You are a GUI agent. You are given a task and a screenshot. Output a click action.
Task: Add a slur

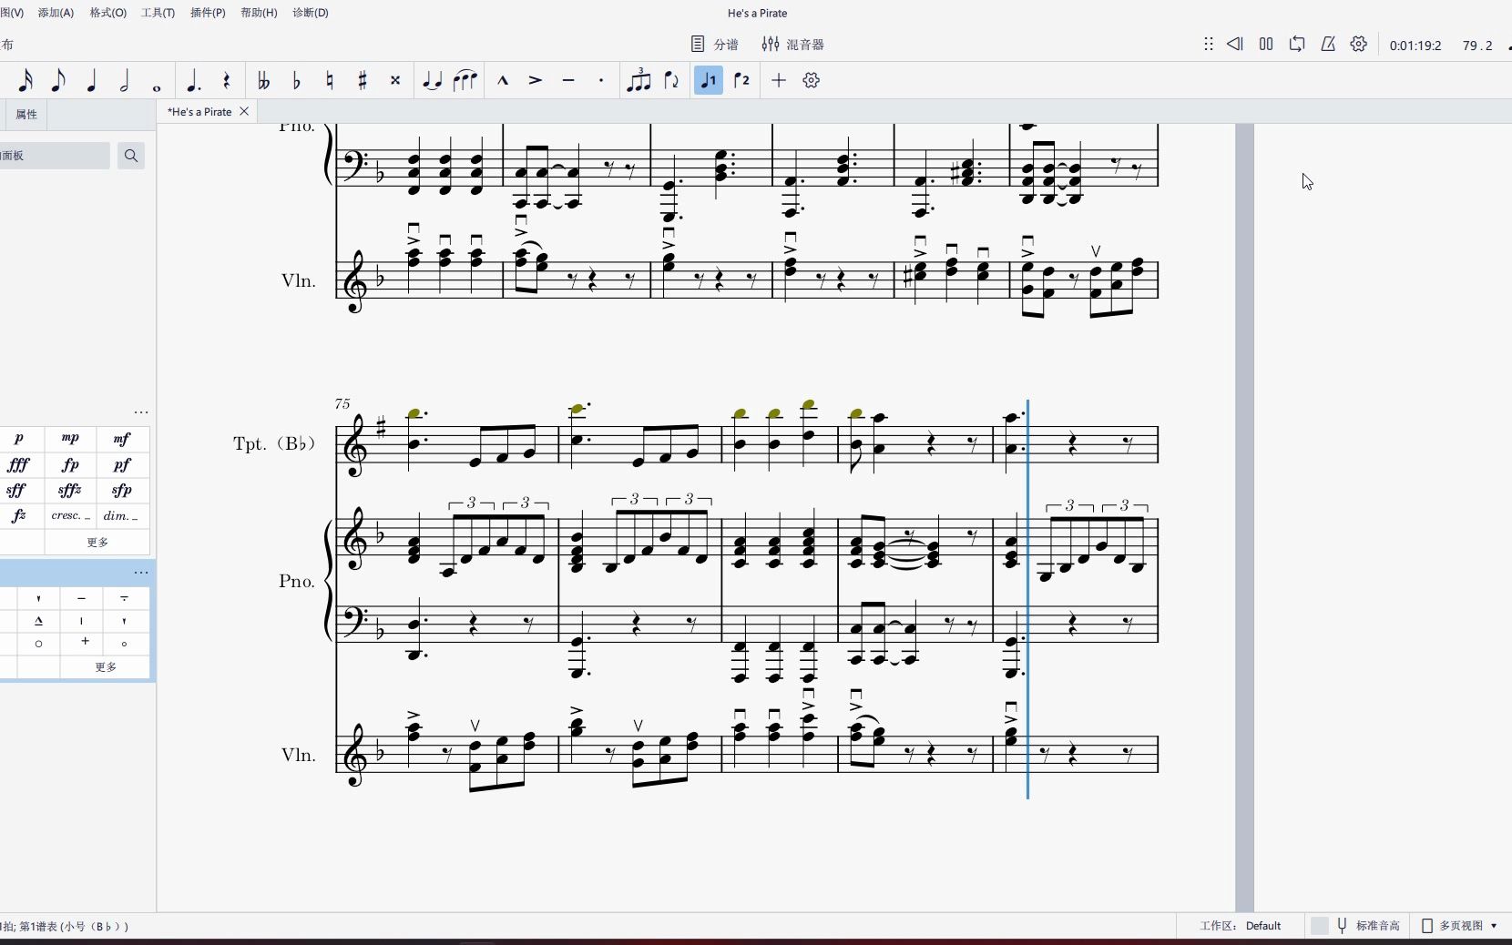465,80
